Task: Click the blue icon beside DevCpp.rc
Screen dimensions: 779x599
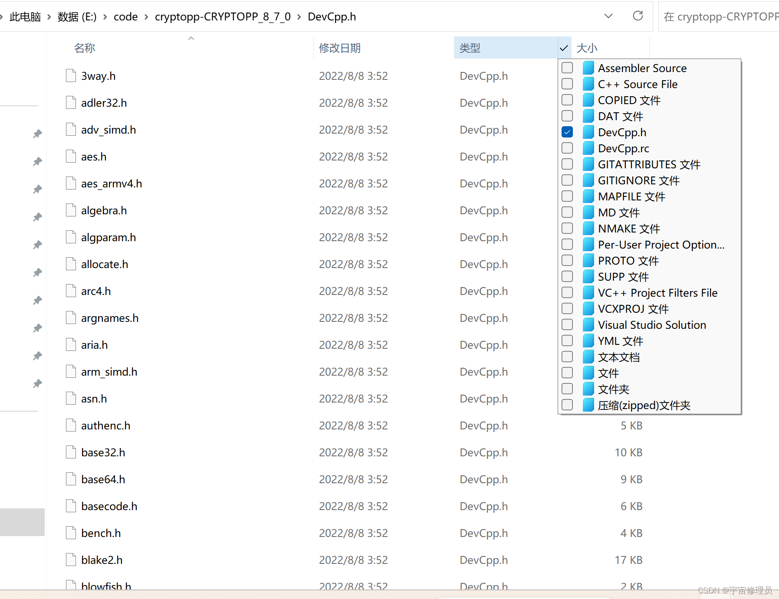Action: (x=588, y=148)
